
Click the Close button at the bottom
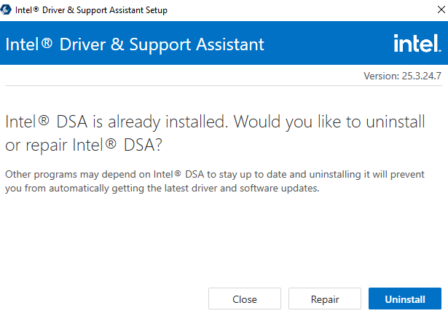click(x=245, y=299)
